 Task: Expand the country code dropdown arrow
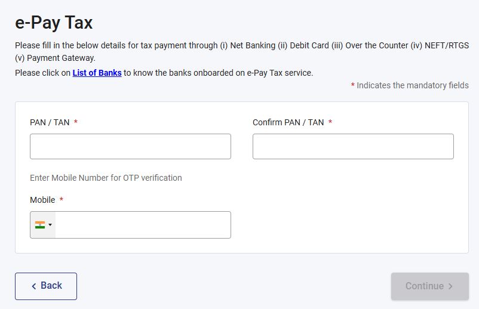coord(50,225)
